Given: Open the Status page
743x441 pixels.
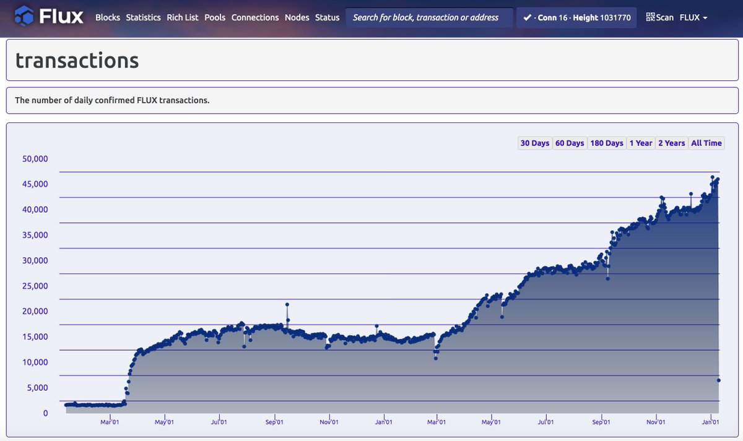Looking at the screenshot, I should click(x=327, y=17).
